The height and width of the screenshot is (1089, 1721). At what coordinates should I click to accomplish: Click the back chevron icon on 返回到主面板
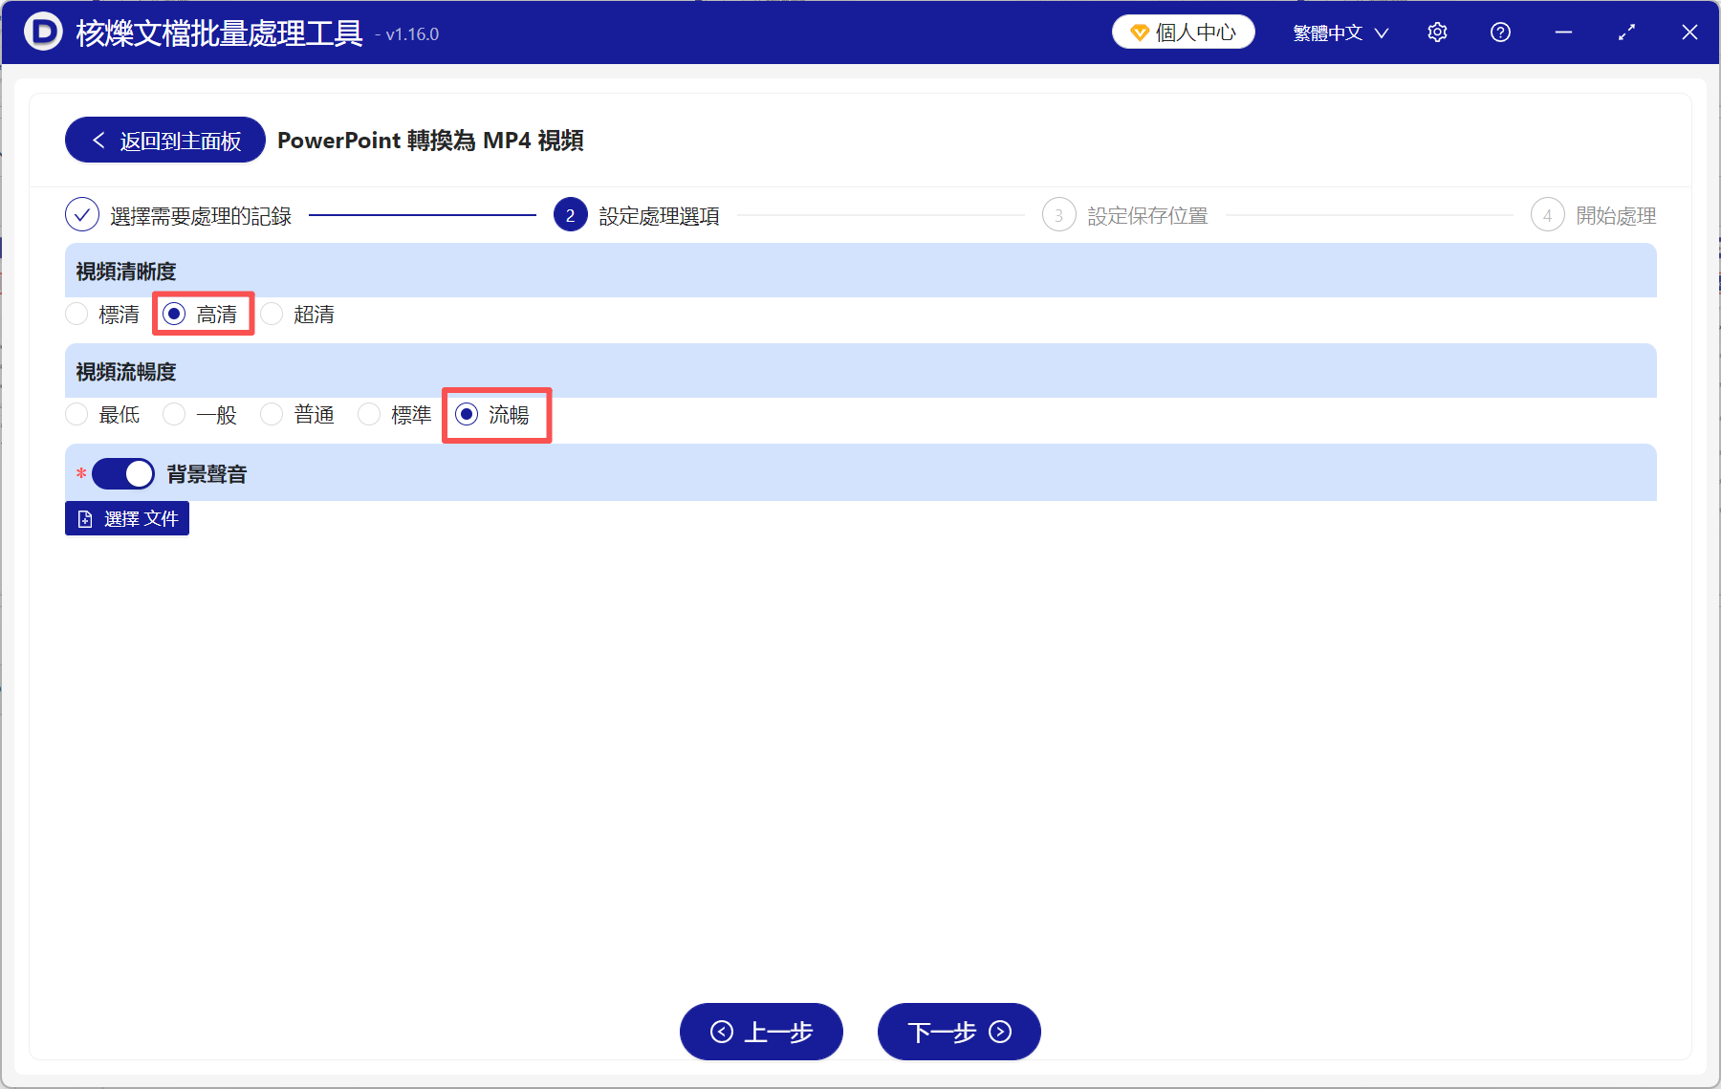(x=98, y=140)
